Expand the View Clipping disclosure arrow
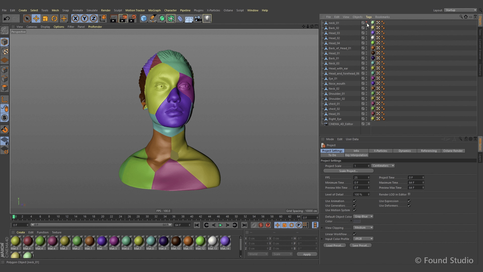The image size is (483, 272). coord(322,228)
